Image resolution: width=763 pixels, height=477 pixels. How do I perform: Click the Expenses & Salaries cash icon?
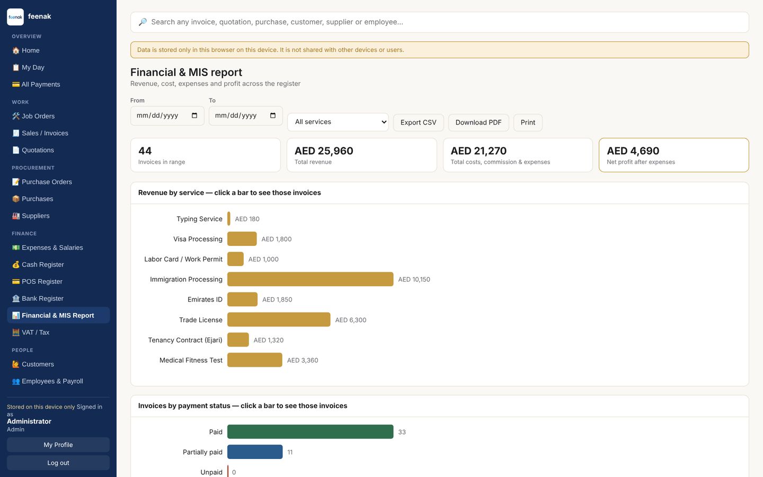(x=16, y=248)
